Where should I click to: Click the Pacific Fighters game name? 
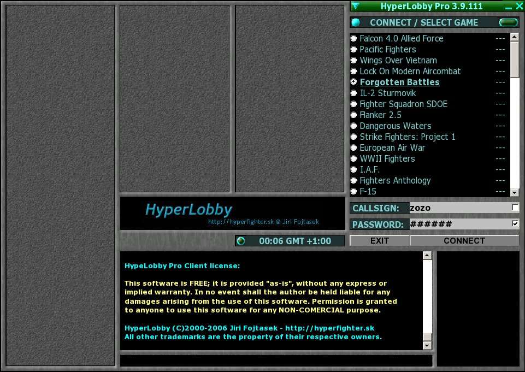pyautogui.click(x=388, y=50)
